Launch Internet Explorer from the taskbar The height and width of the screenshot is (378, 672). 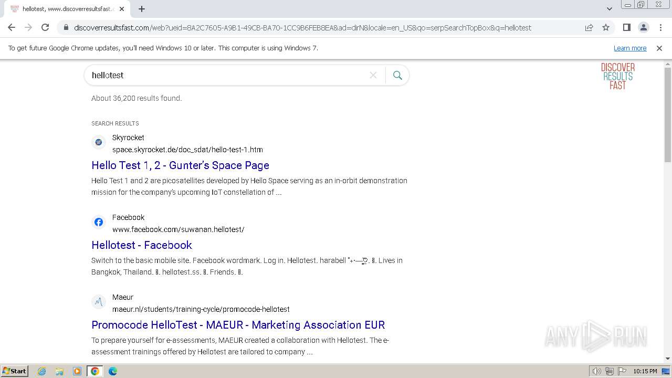[x=42, y=371]
